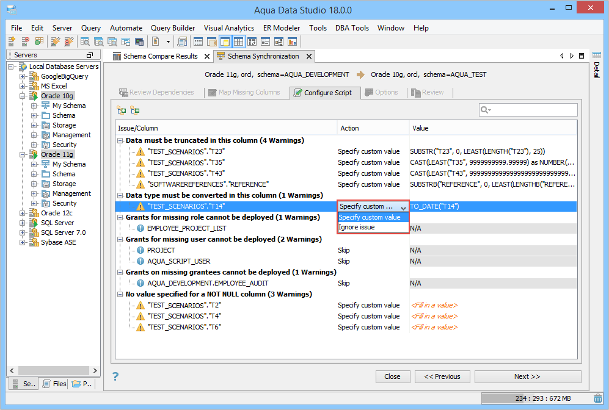Click the memory usage status indicator

click(537, 398)
